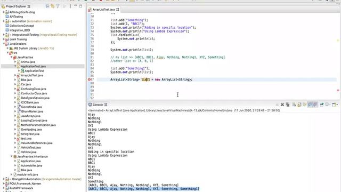341x192 pixels.
Task: Select the POM_Framework_Naveen project
Action: [25, 183]
